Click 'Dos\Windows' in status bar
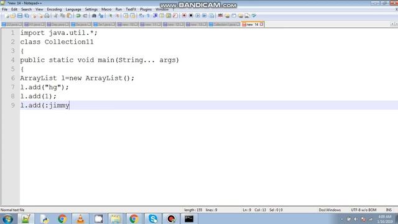The height and width of the screenshot is (224, 398). point(330,210)
